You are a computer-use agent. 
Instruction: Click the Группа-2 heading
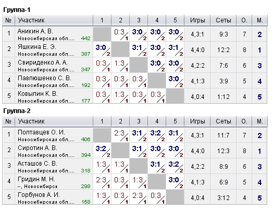17,111
